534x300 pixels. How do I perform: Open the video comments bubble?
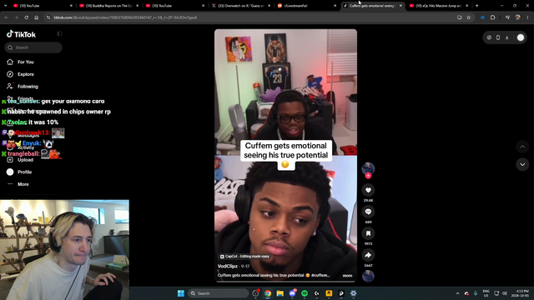pos(368,212)
